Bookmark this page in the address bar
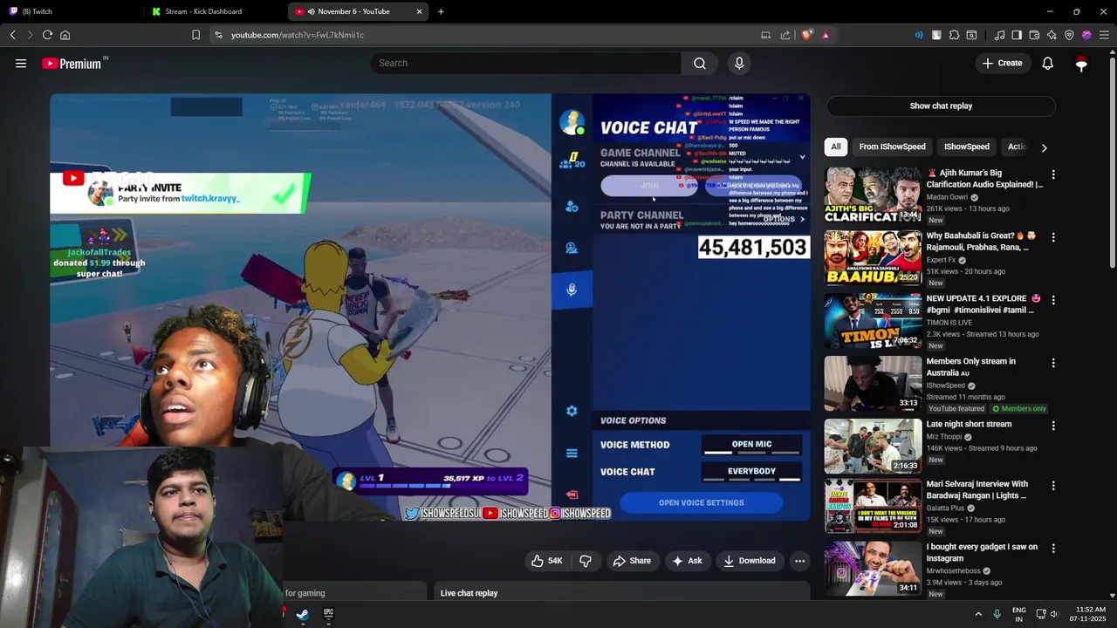The image size is (1117, 628). click(x=195, y=35)
